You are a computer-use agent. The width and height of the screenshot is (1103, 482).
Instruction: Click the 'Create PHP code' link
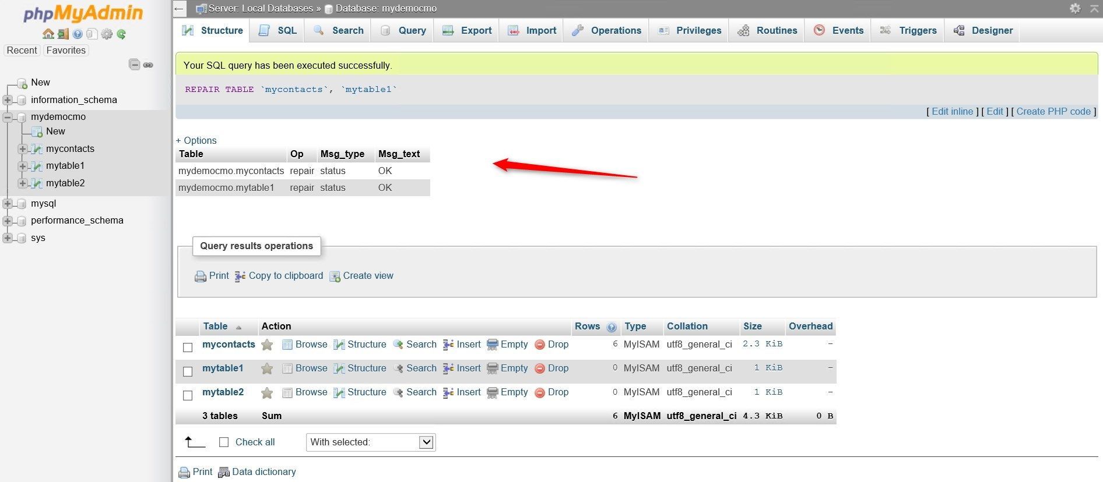1053,111
